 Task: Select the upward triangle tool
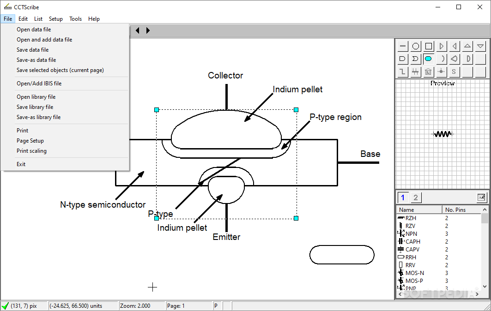[467, 46]
